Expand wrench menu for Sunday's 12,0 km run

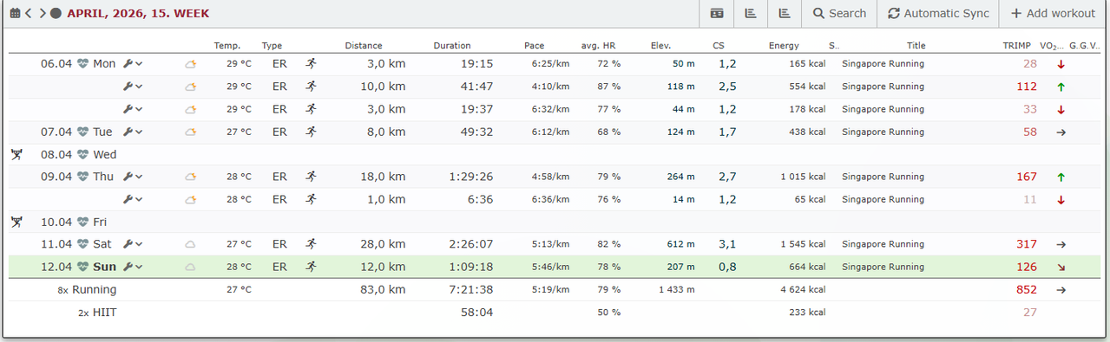coord(133,267)
